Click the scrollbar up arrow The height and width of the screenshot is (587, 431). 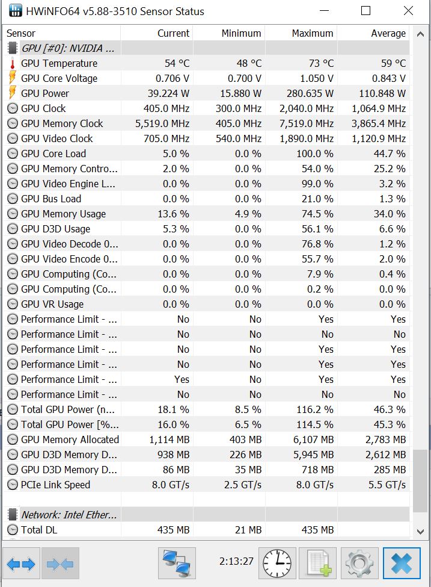coord(420,33)
